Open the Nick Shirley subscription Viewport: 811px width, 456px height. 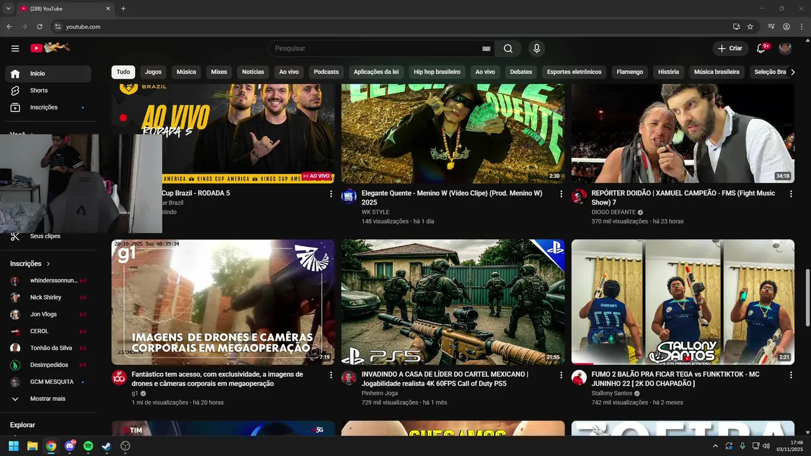(48, 298)
